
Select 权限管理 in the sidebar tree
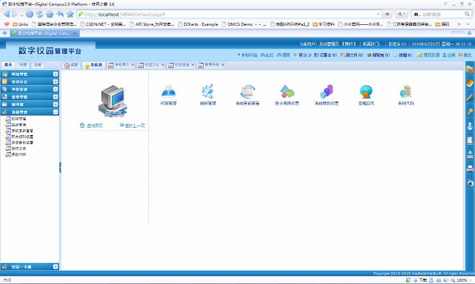click(18, 119)
